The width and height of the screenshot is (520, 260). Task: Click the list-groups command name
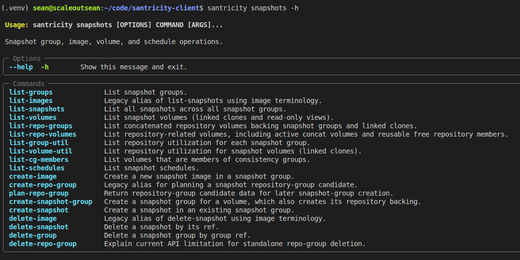pos(31,93)
